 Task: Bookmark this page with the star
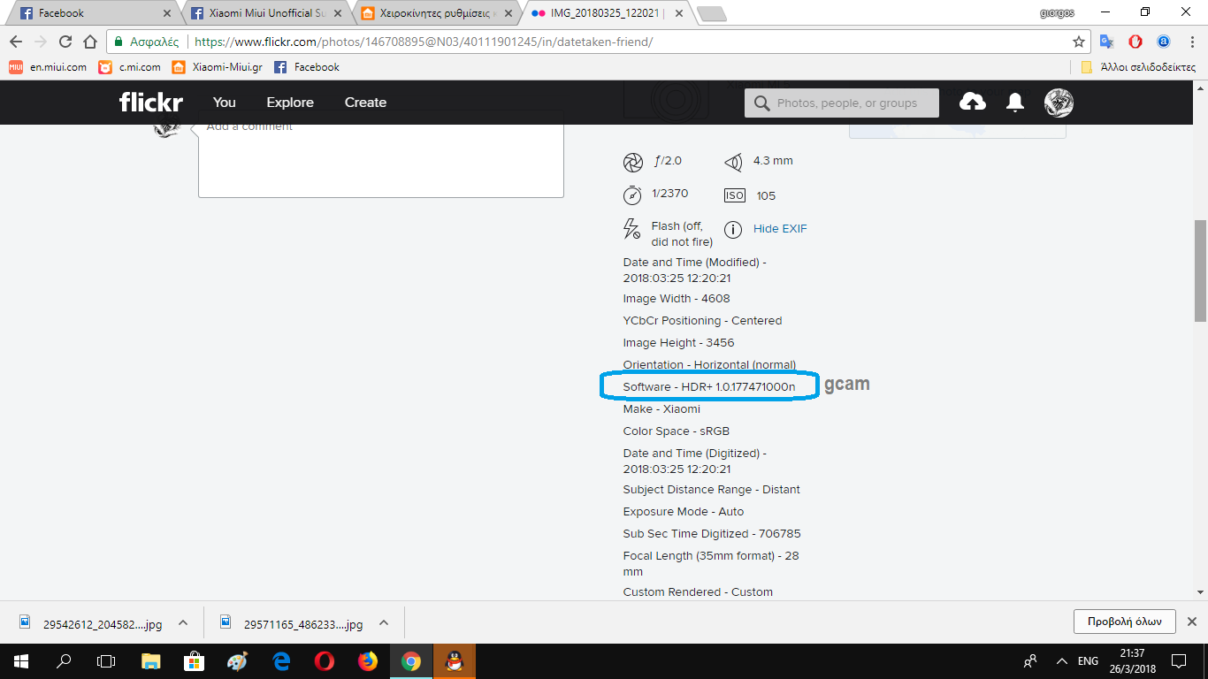point(1078,42)
